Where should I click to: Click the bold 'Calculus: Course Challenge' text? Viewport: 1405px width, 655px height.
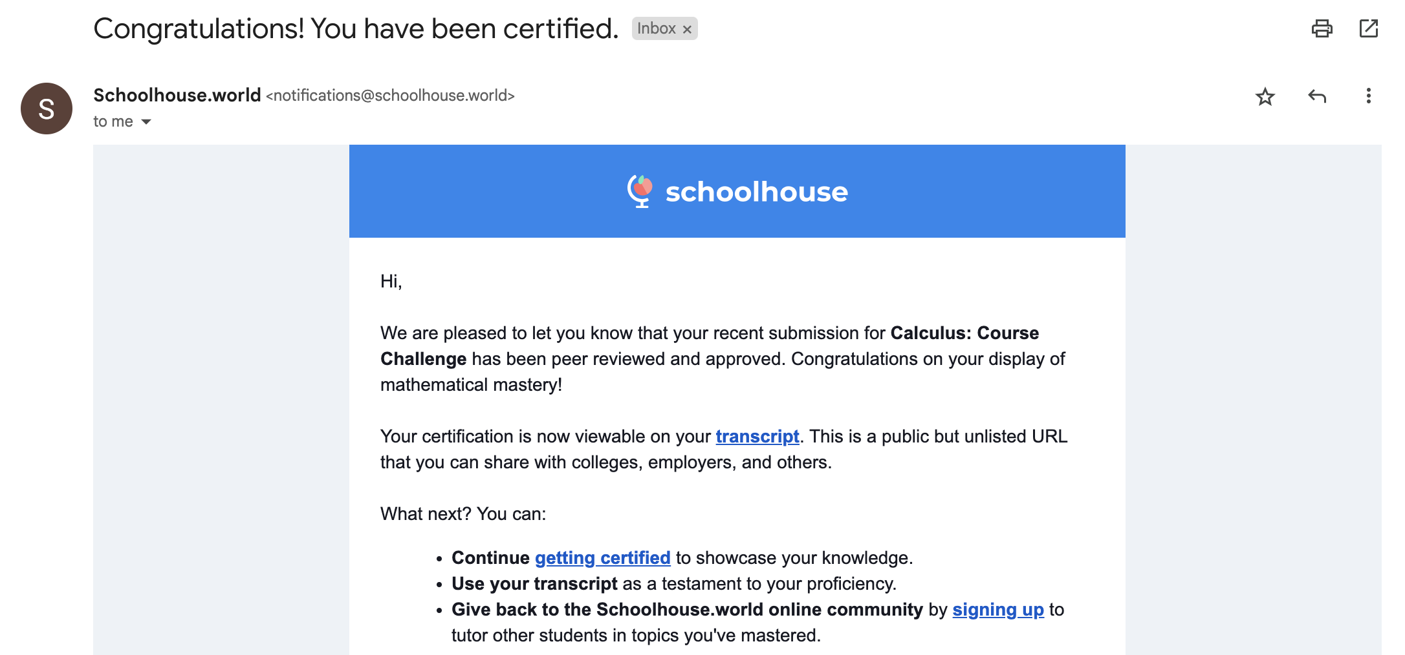[x=964, y=333]
